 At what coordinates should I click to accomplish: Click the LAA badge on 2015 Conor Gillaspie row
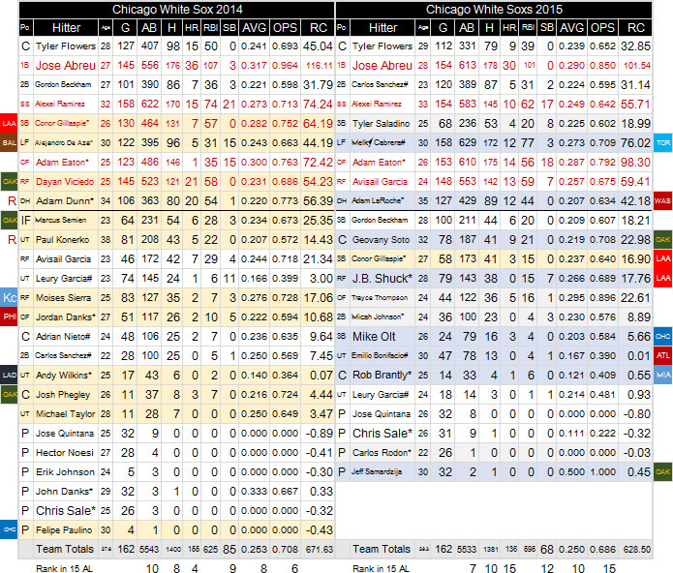(x=663, y=259)
